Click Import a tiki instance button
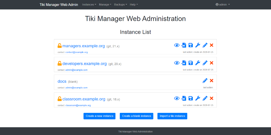Image resolution: width=271 pixels, height=135 pixels. point(172,116)
